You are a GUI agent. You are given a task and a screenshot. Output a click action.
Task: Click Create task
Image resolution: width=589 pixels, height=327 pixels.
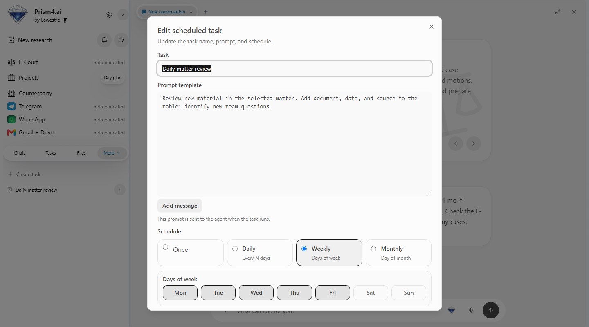(25, 174)
